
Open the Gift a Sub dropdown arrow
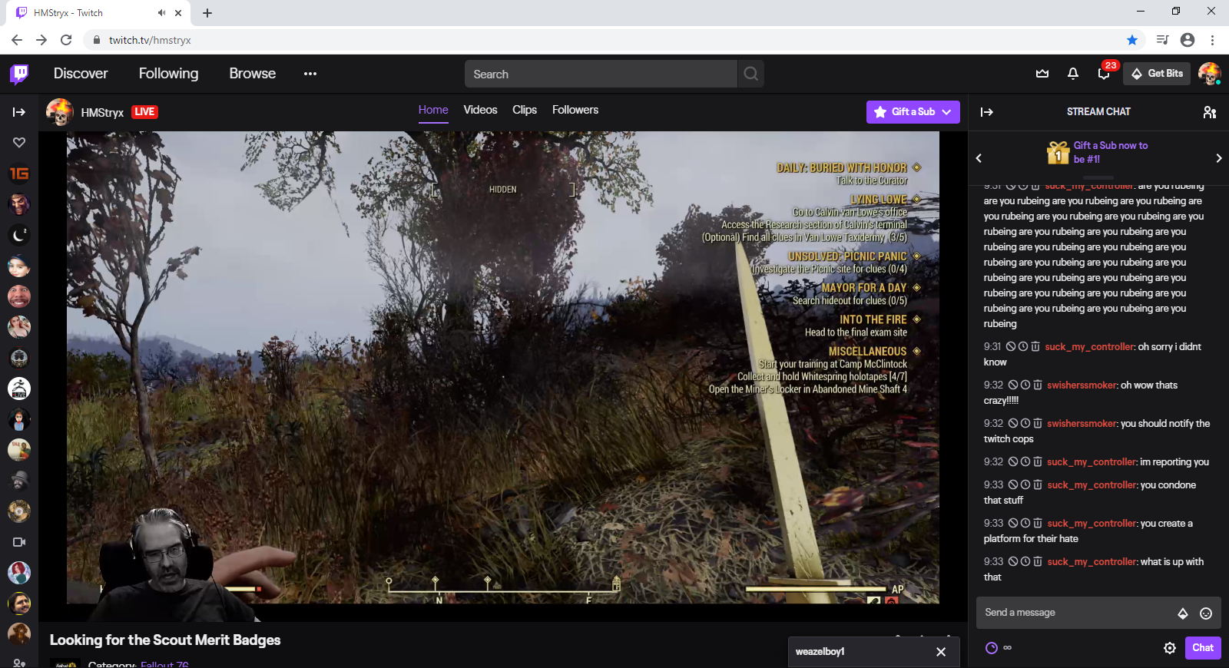946,112
